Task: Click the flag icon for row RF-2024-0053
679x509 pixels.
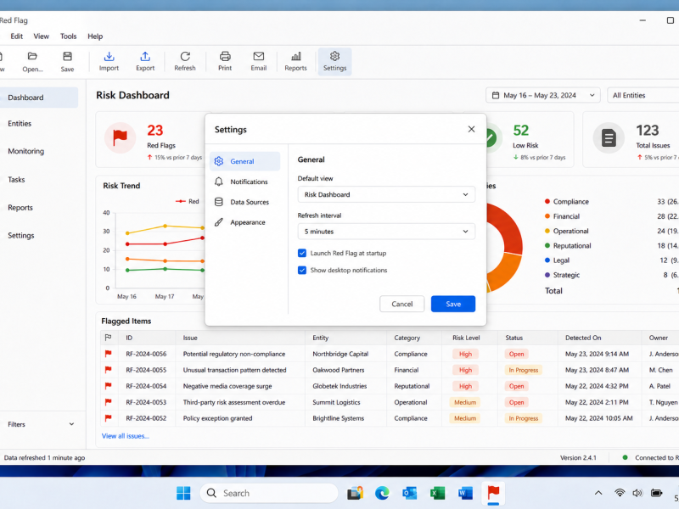Action: [x=109, y=402]
